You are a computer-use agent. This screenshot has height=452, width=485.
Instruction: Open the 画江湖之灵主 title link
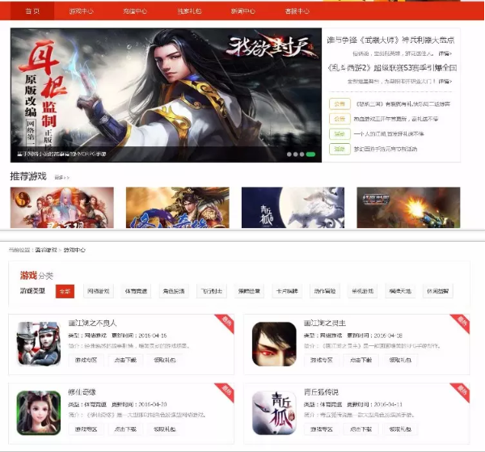click(x=324, y=323)
